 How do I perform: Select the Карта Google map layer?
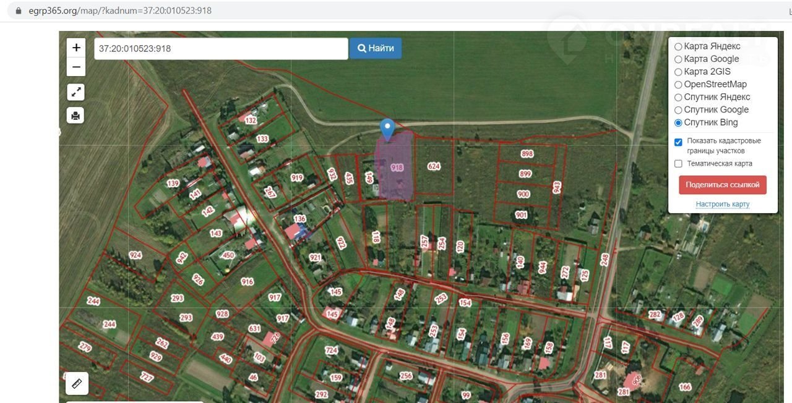pyautogui.click(x=678, y=59)
